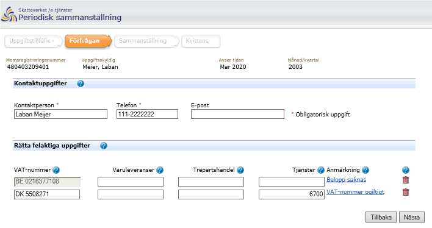Delete the DK 5508271 row
This screenshot has width=432, height=228.
point(406,192)
